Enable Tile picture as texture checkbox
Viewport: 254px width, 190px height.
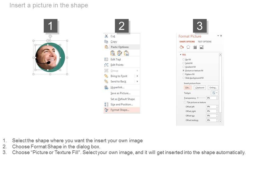[x=185, y=102]
